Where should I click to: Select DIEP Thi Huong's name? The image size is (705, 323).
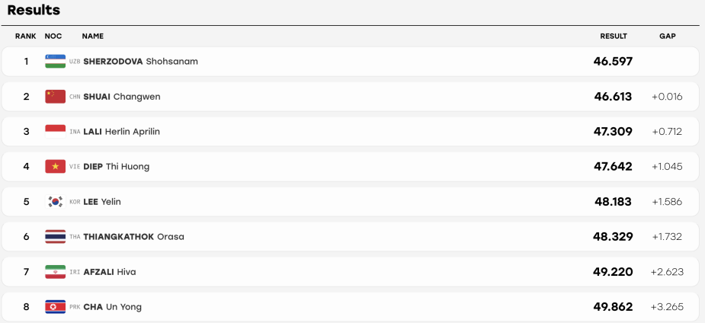[117, 167]
